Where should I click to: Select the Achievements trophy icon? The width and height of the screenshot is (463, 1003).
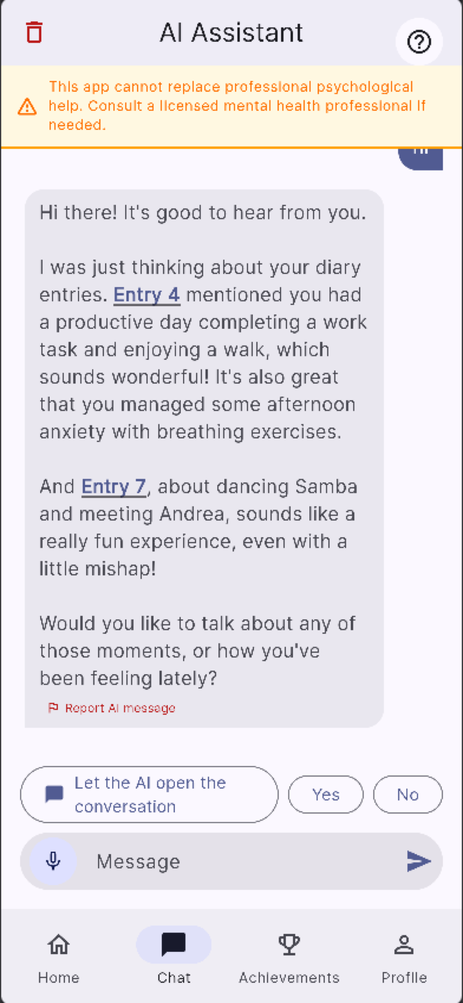tap(289, 945)
